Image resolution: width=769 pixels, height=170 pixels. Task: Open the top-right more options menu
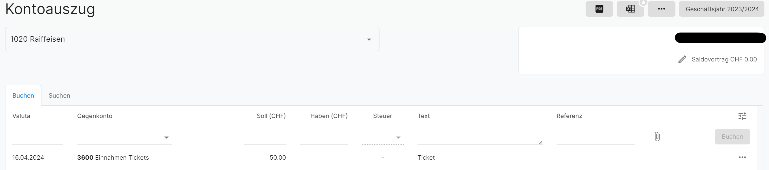click(661, 9)
